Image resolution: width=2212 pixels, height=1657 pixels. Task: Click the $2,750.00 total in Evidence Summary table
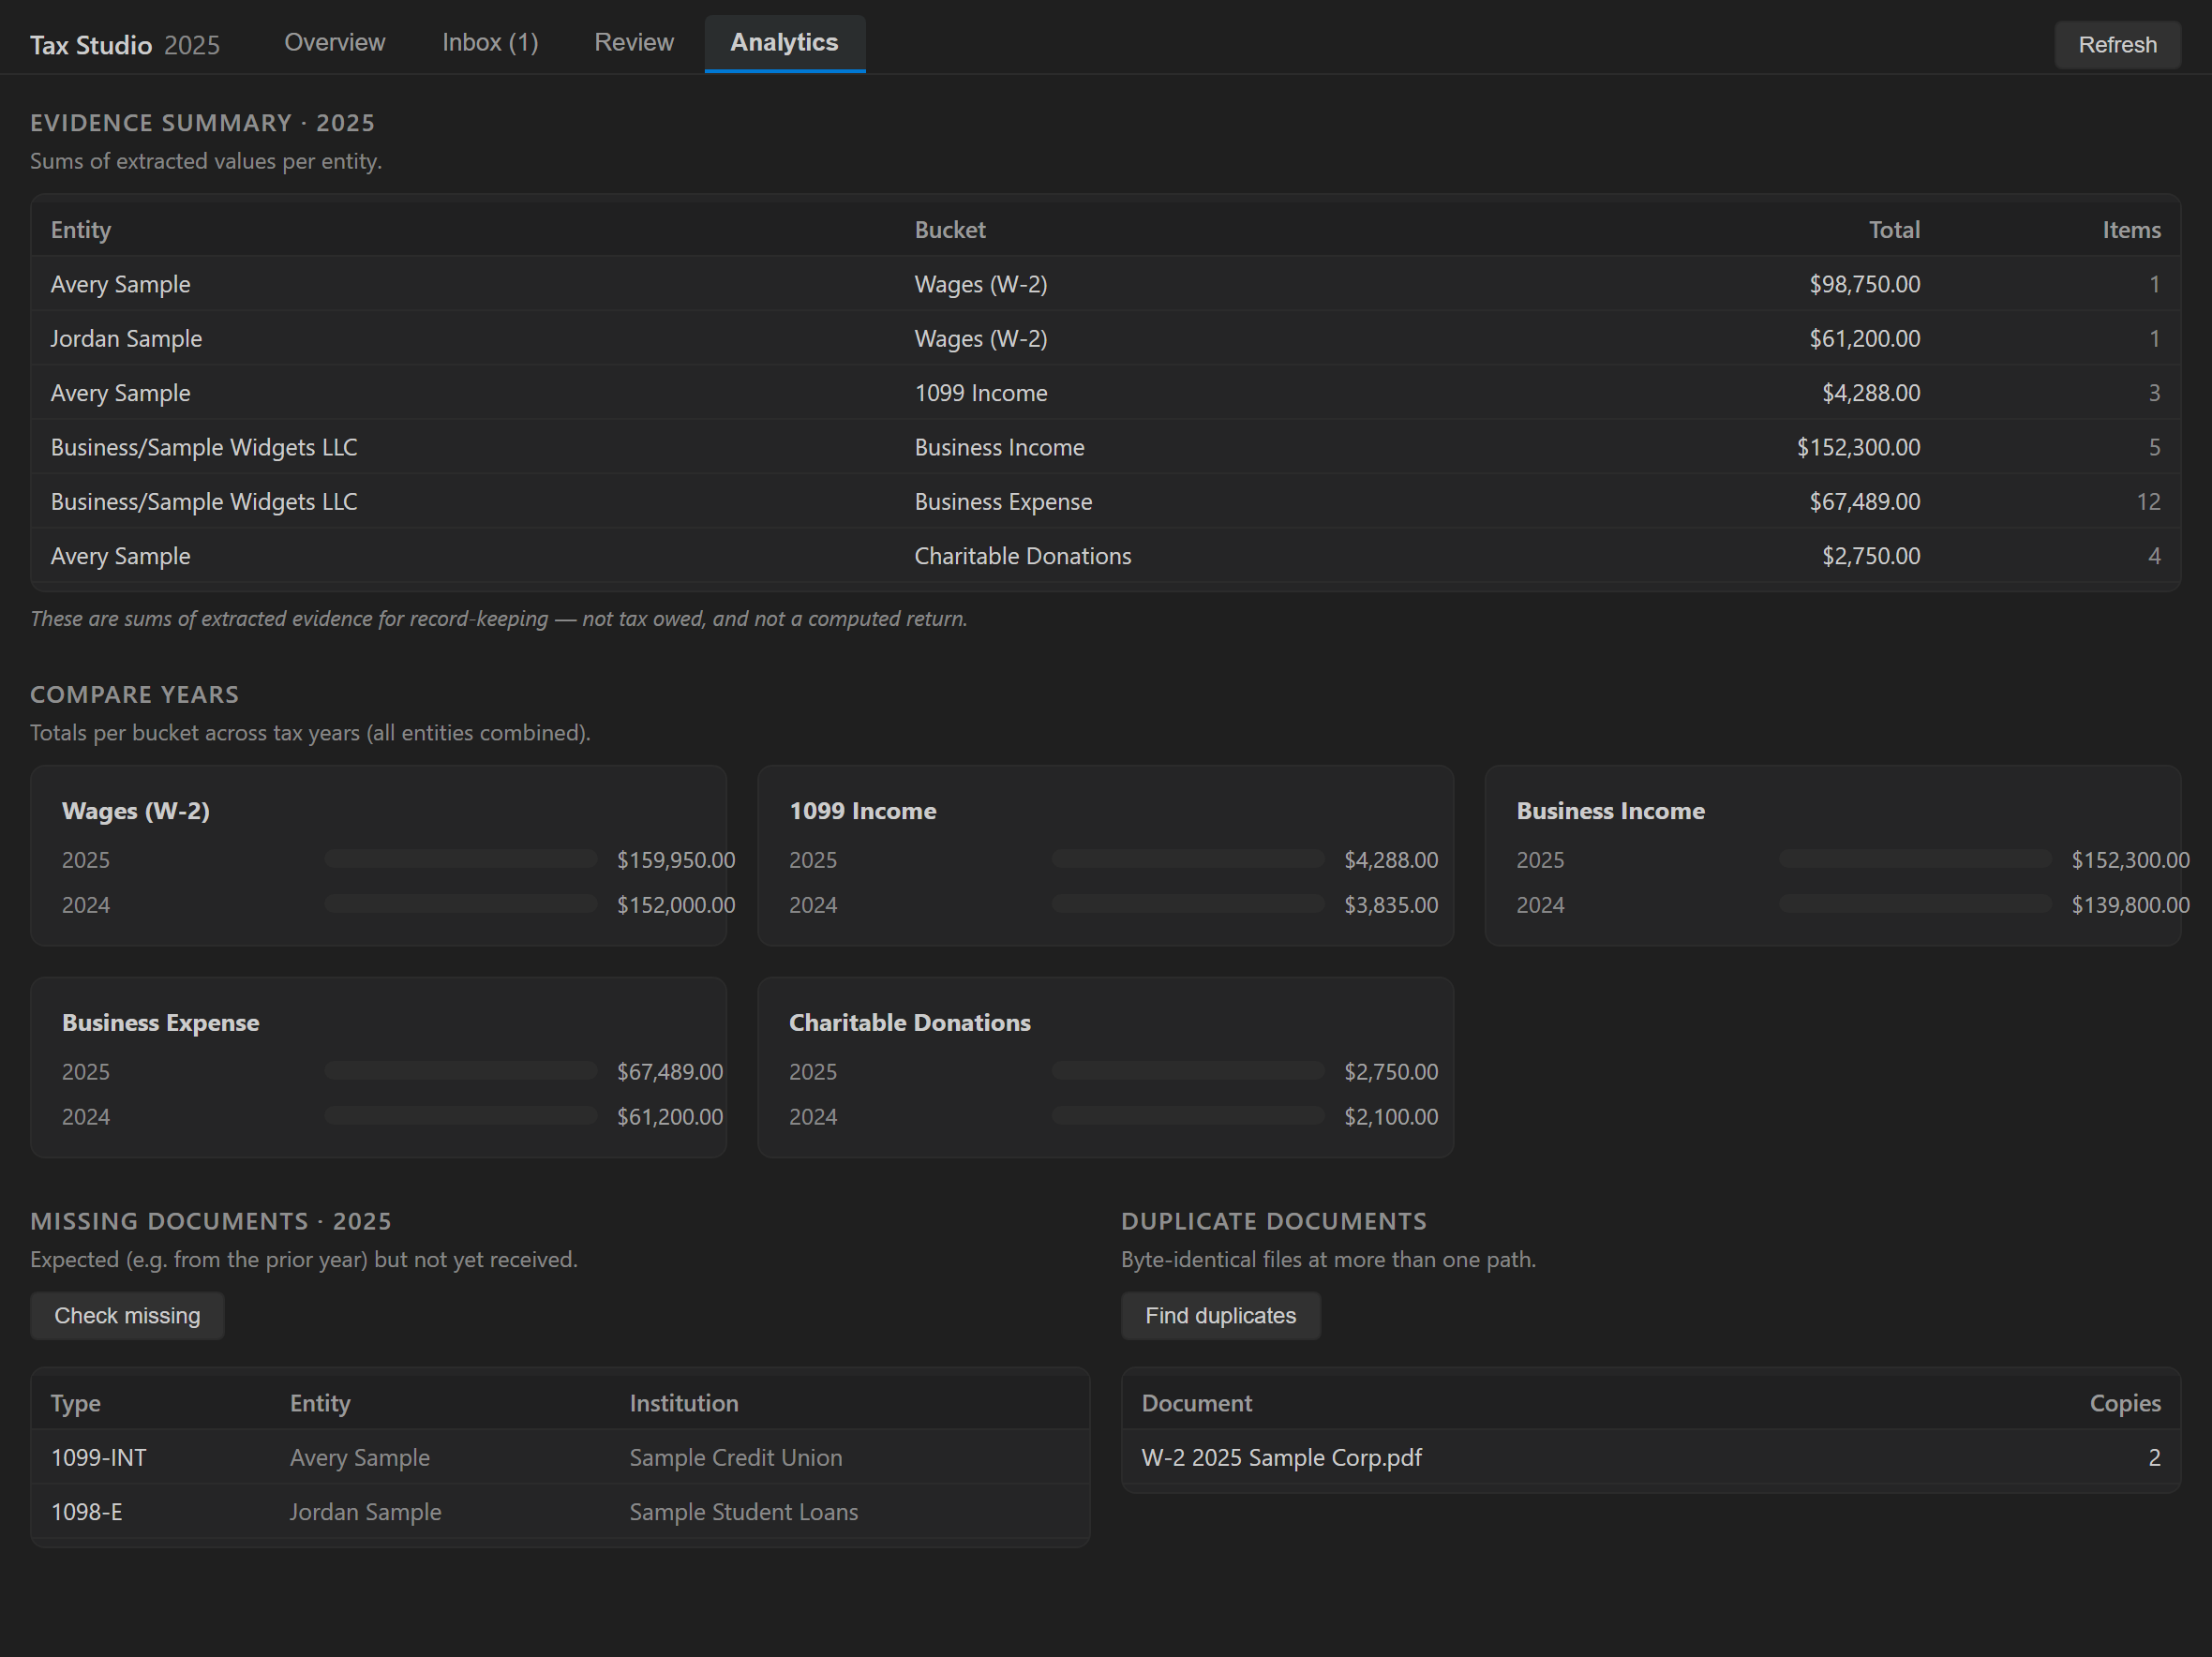click(x=1870, y=556)
